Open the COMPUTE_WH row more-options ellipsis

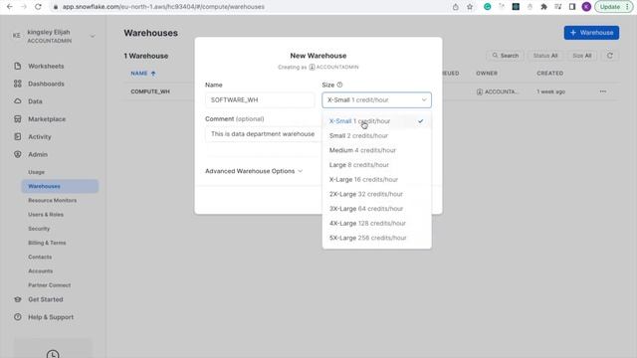pos(603,91)
